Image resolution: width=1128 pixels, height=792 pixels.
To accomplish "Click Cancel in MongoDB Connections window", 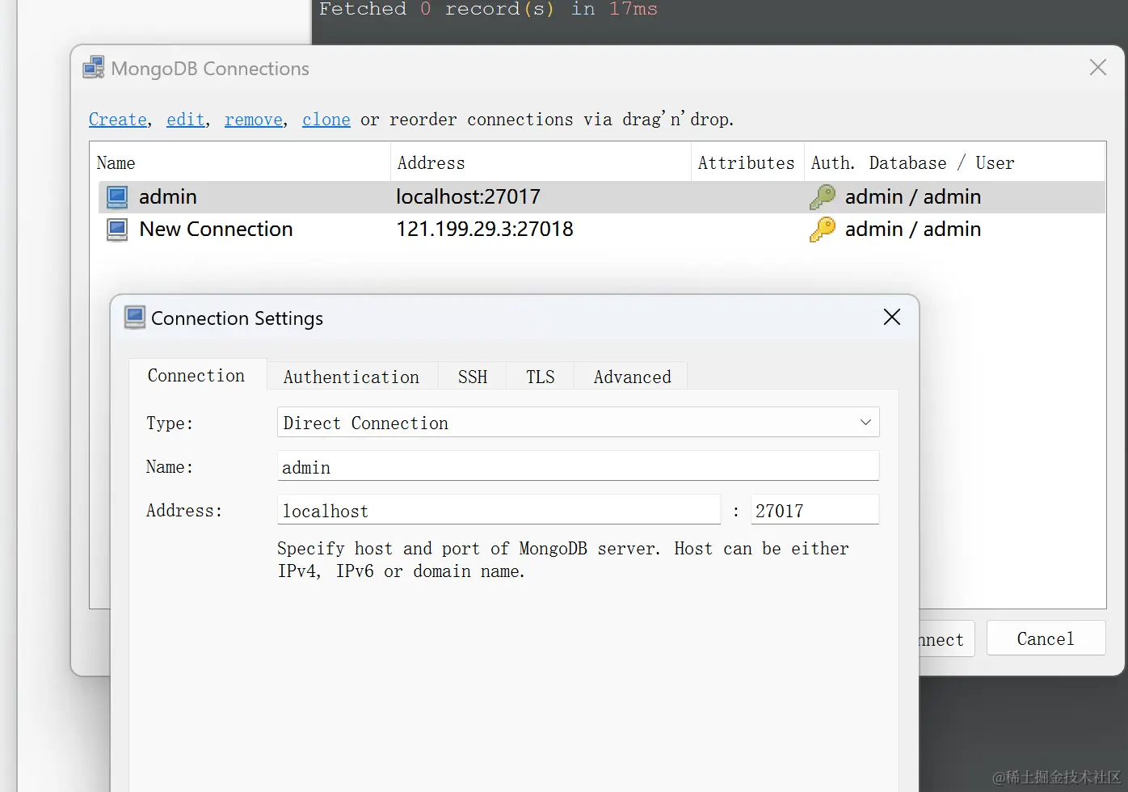I will tap(1046, 638).
